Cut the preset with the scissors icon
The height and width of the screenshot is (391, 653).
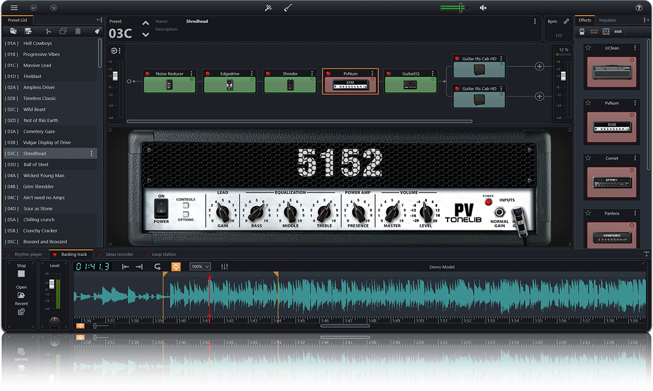coord(47,31)
